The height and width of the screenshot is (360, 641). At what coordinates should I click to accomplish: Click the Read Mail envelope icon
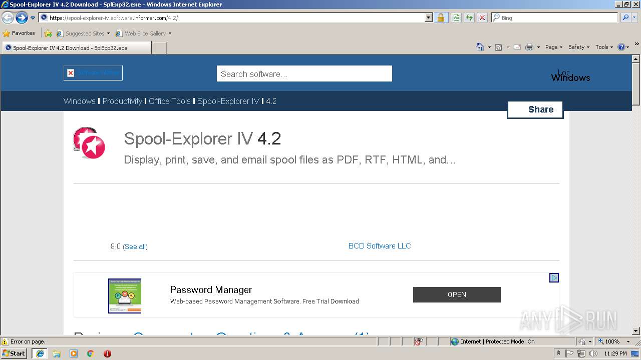(517, 47)
